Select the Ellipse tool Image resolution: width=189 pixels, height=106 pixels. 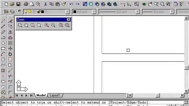tap(3, 81)
